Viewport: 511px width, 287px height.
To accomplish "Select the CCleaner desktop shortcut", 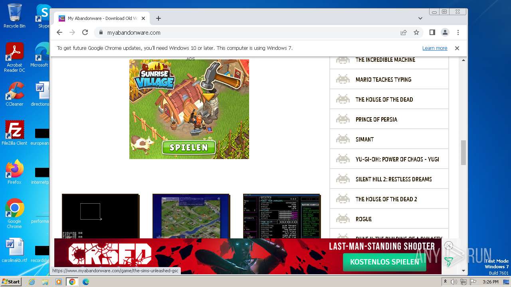I will point(14,94).
